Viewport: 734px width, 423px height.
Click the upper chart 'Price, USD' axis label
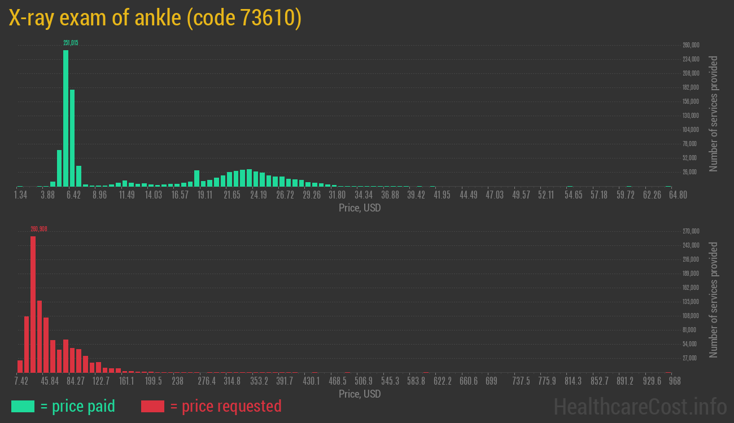tap(360, 208)
